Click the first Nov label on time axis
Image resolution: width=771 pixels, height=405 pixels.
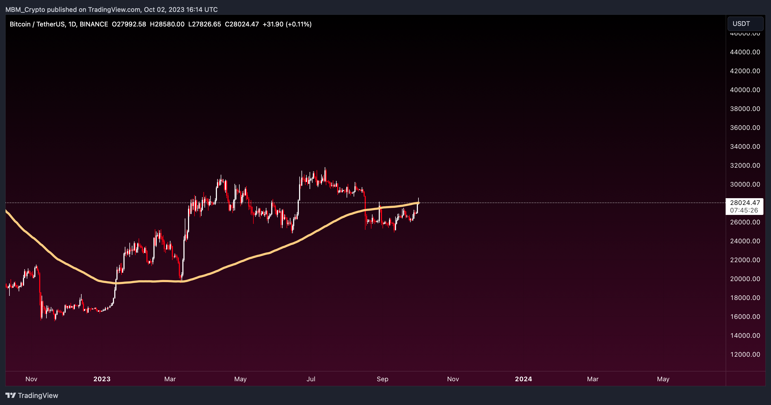[x=31, y=379]
